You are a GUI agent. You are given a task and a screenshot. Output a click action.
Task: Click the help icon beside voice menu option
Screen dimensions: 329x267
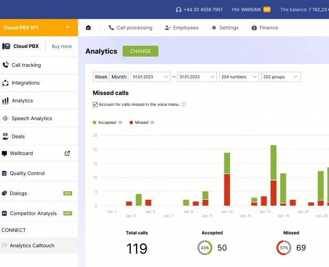183,105
